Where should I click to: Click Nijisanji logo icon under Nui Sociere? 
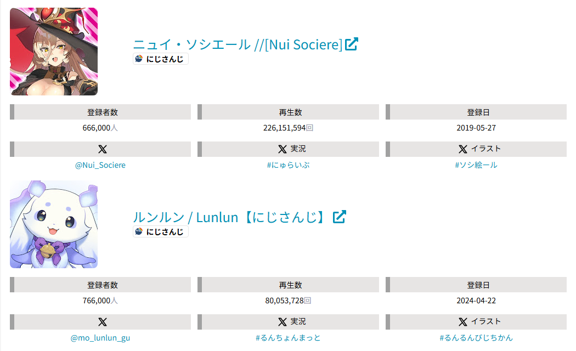[x=139, y=59]
